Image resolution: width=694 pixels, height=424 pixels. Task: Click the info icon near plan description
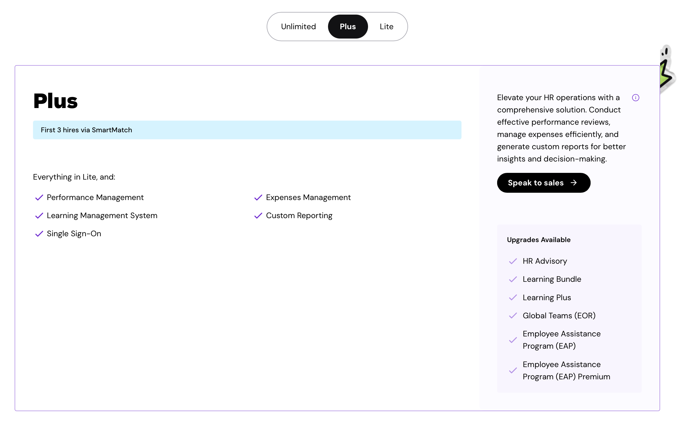pyautogui.click(x=636, y=98)
